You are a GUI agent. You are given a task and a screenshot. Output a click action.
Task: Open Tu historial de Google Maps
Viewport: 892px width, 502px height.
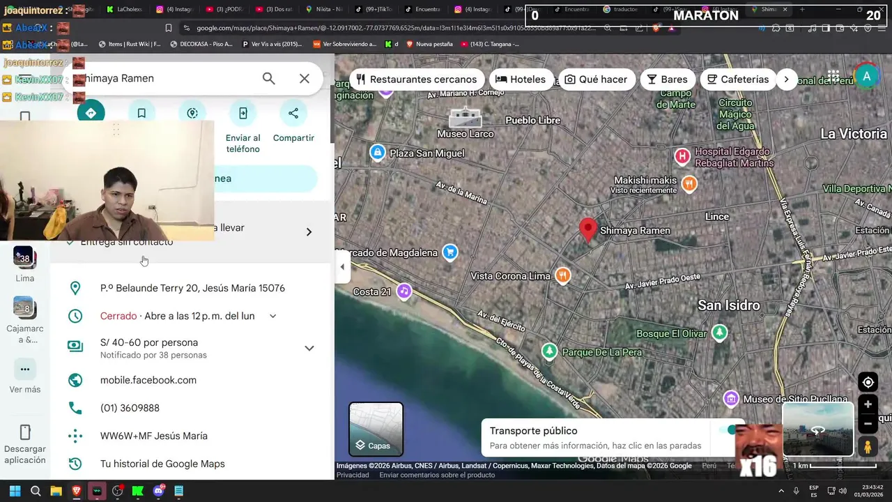point(162,464)
